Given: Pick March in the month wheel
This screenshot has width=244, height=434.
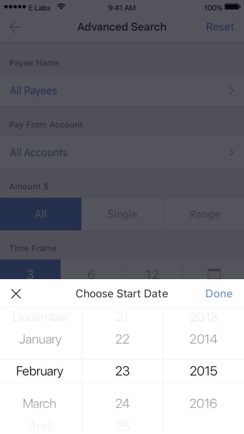Looking at the screenshot, I should (x=40, y=403).
